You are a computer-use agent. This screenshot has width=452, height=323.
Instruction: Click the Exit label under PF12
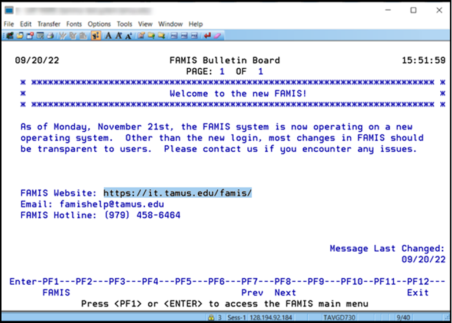418,292
